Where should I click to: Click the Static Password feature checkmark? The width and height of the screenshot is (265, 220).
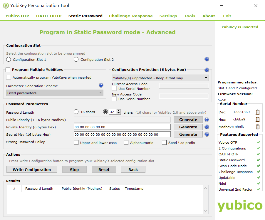259,160
